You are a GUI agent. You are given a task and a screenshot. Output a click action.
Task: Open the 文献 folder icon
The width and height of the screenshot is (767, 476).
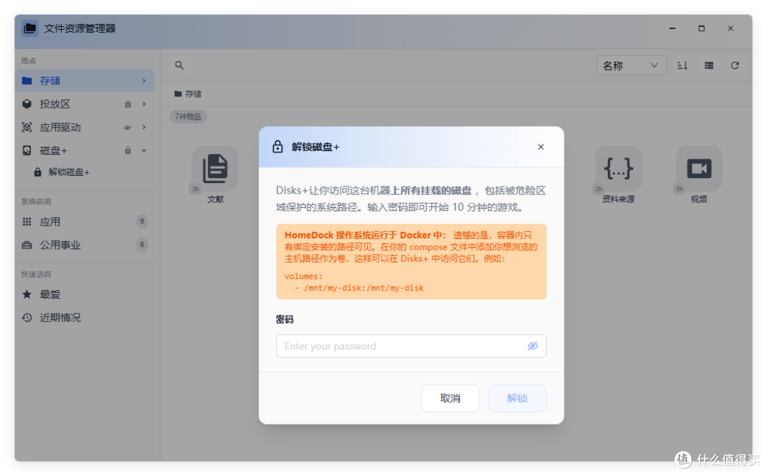point(215,169)
